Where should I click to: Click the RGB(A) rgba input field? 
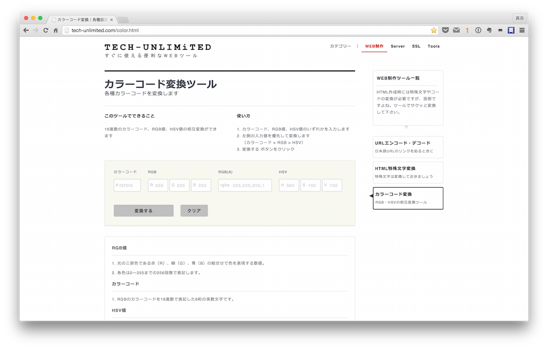pyautogui.click(x=245, y=185)
